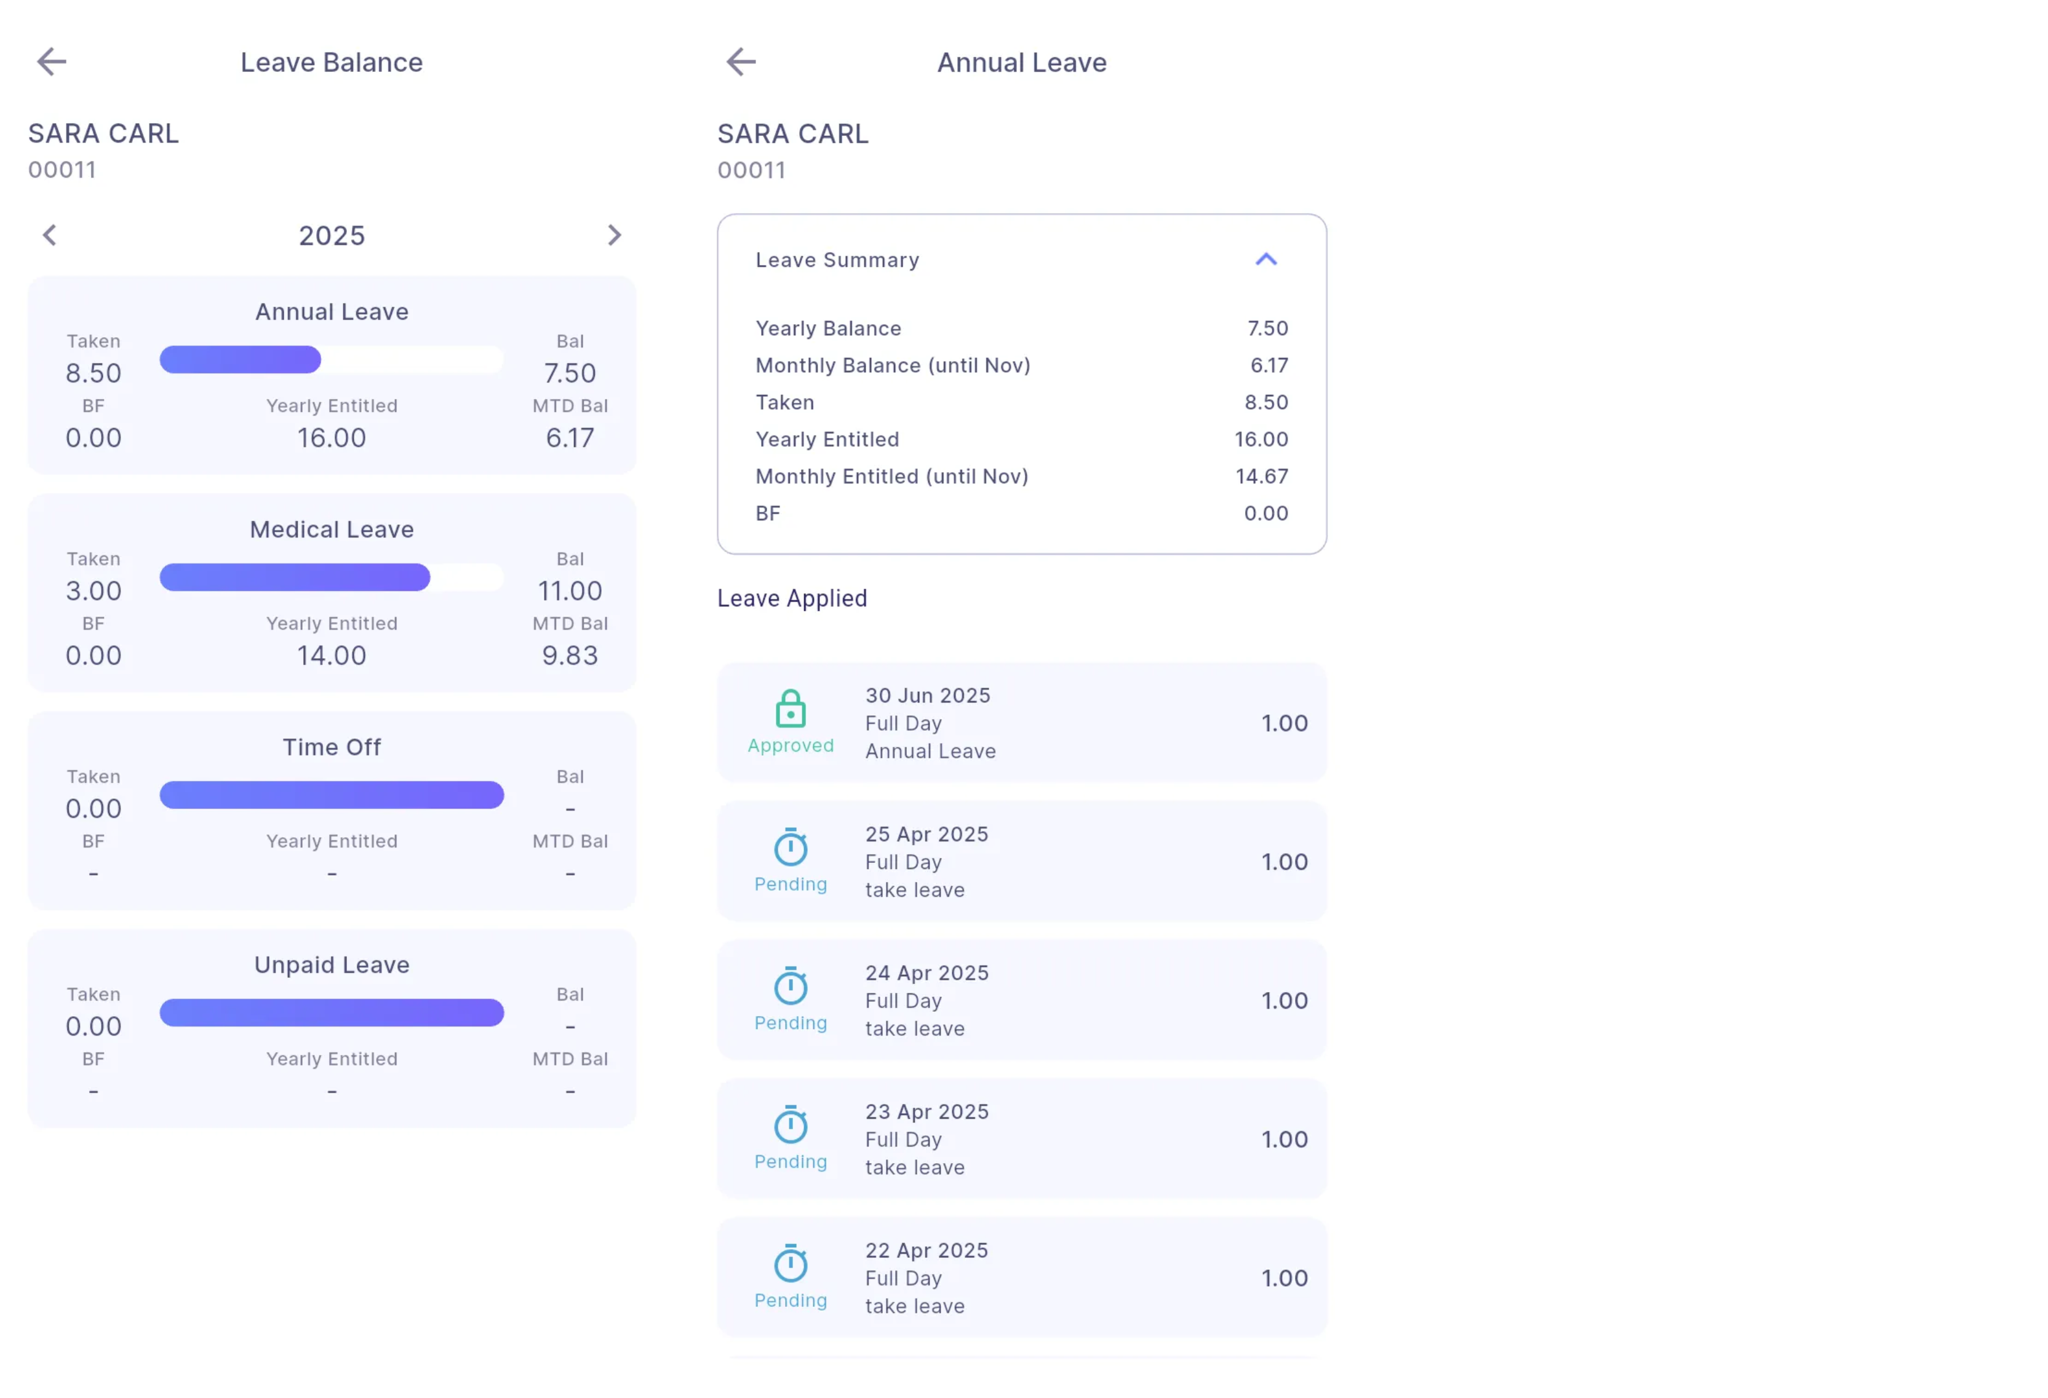Click the Annual Leave progress bar

(x=332, y=359)
